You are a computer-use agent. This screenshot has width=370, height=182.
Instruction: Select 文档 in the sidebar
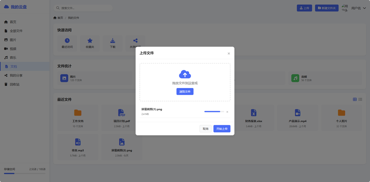pos(25,67)
